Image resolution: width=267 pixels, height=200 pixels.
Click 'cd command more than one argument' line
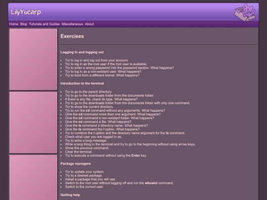point(113,114)
